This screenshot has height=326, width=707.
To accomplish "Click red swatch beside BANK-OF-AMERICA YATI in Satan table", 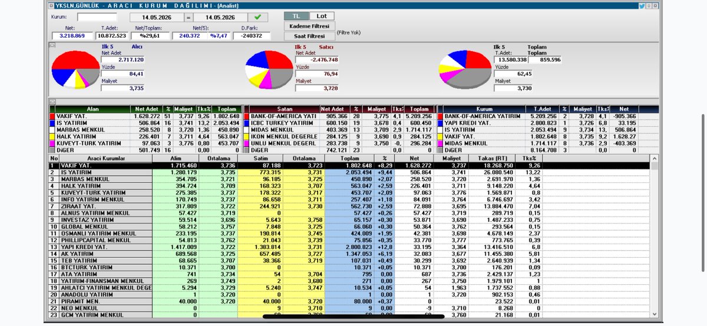I will (246, 117).
